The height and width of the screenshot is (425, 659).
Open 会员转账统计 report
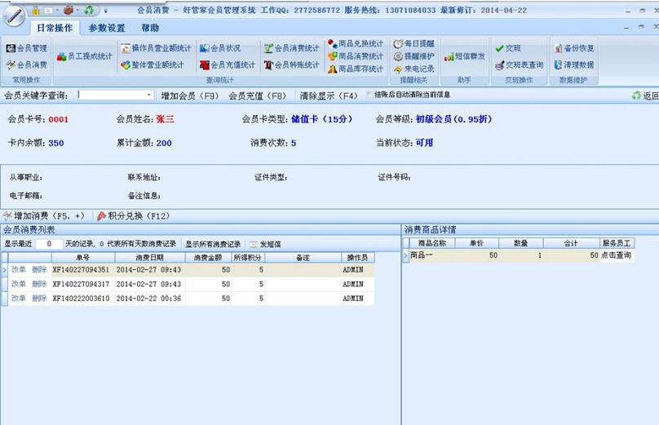click(x=292, y=64)
